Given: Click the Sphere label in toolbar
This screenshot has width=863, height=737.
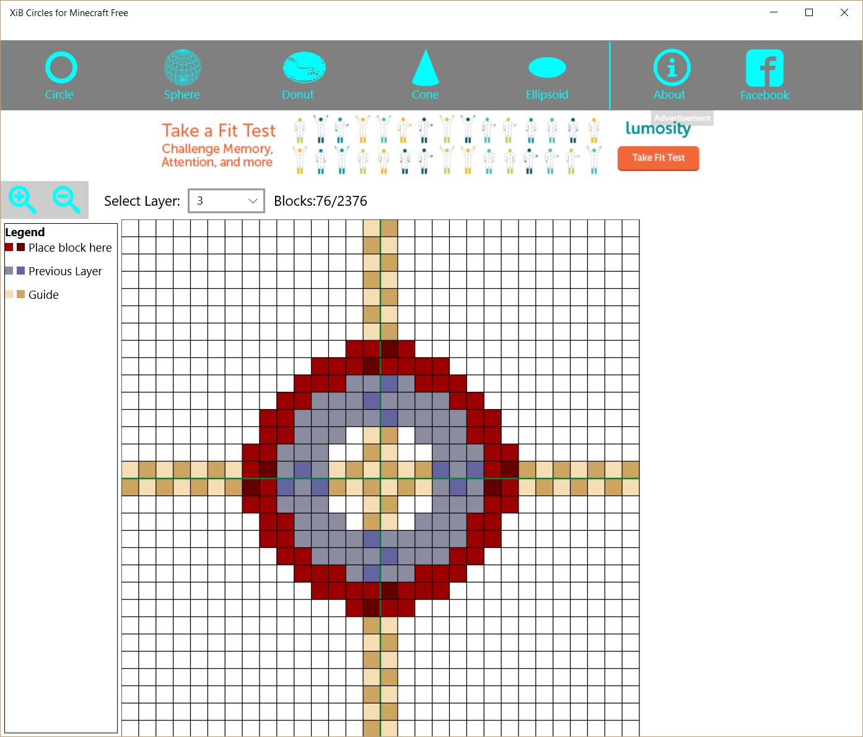Looking at the screenshot, I should (182, 95).
